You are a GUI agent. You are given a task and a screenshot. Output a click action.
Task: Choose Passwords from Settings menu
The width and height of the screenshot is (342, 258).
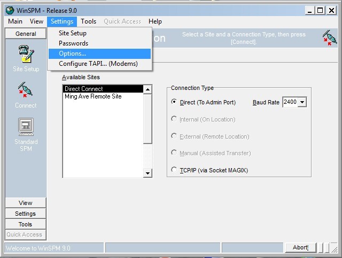(100, 43)
